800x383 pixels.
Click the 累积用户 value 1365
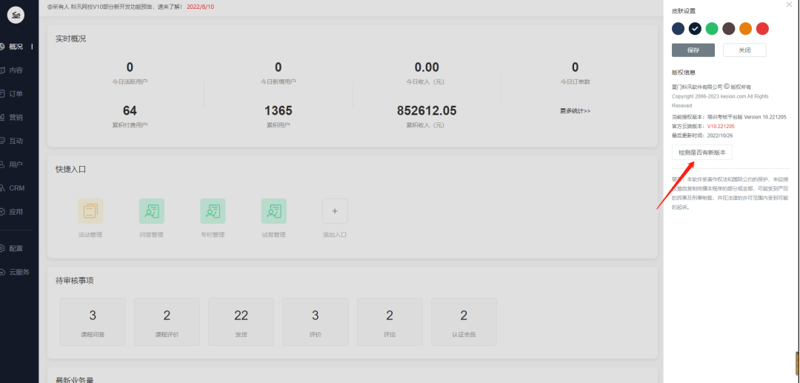point(278,110)
